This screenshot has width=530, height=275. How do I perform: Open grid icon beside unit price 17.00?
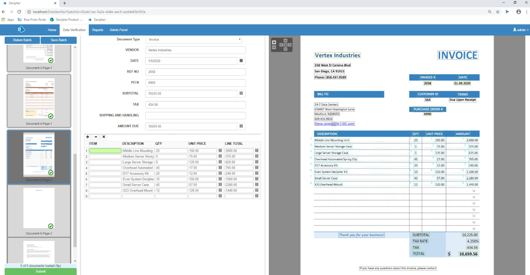[x=220, y=168]
